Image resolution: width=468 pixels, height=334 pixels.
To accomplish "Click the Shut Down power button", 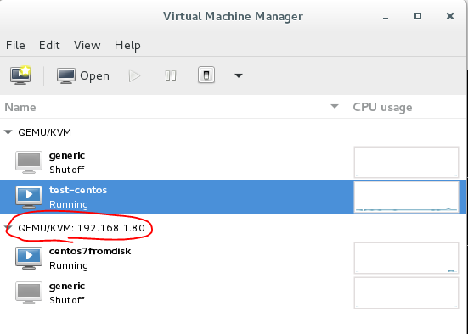I will 206,75.
